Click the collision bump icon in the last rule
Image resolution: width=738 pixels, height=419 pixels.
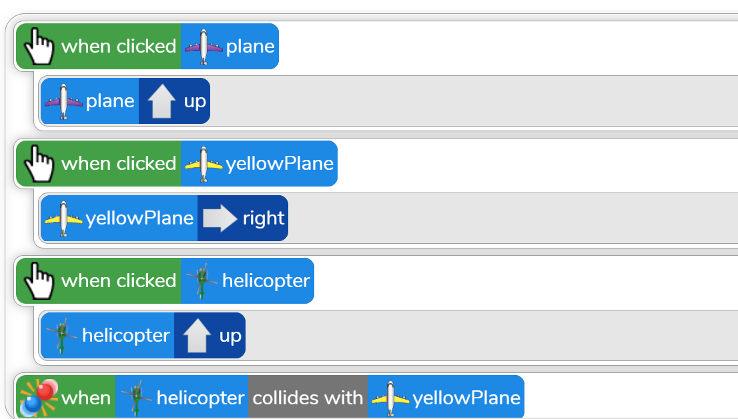click(x=38, y=398)
